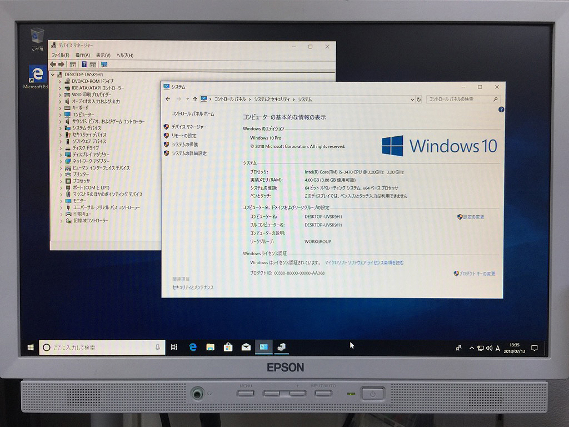Open Mail app from the taskbar
The height and width of the screenshot is (427, 569).
pyautogui.click(x=246, y=347)
